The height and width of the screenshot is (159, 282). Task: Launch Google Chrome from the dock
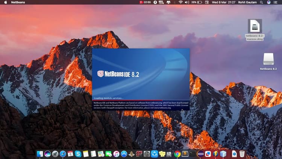pyautogui.click(x=177, y=154)
